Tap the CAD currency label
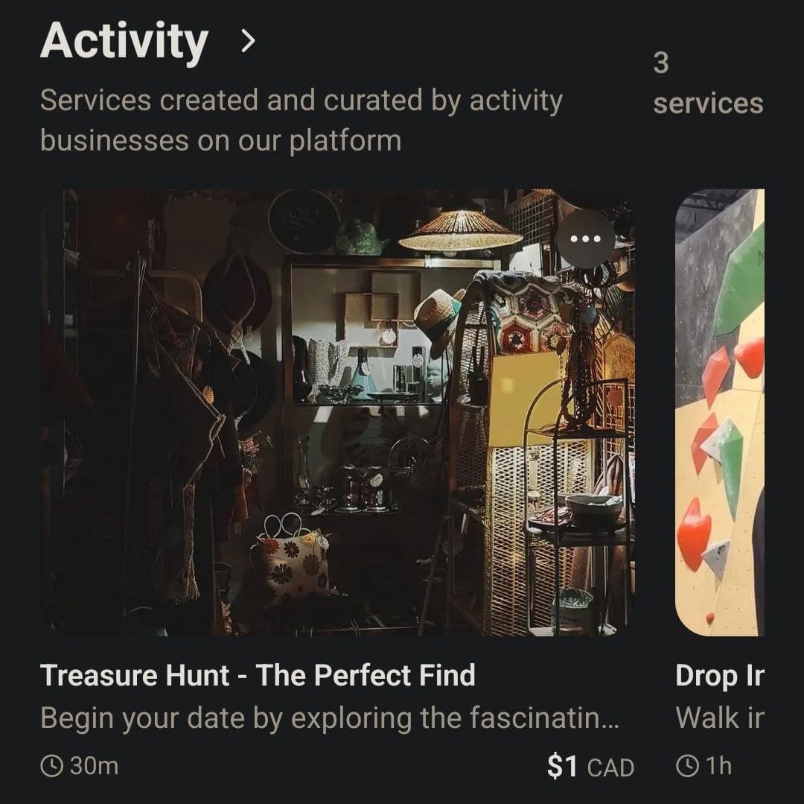Image resolution: width=804 pixels, height=804 pixels. [x=610, y=767]
